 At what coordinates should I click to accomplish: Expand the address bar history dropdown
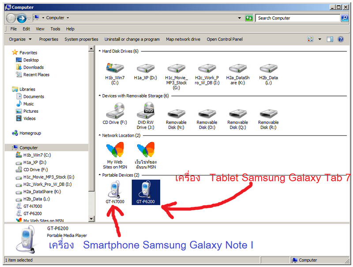click(239, 18)
